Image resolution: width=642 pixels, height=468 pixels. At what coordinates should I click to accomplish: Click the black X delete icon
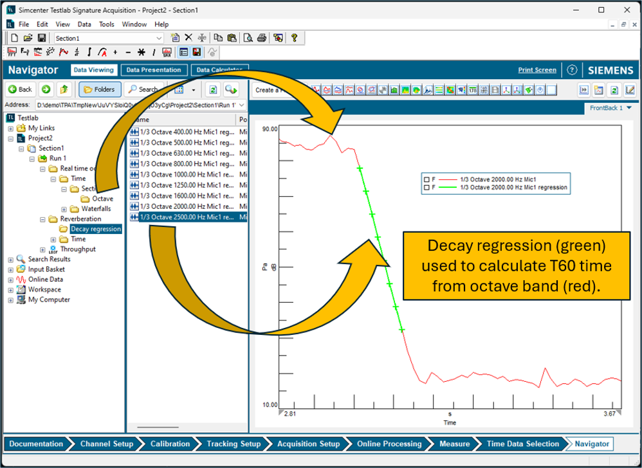pyautogui.click(x=188, y=38)
